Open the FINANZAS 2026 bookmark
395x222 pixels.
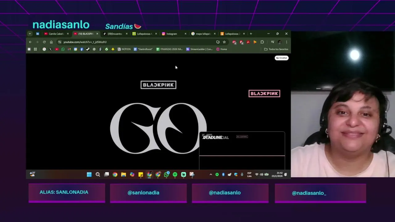pyautogui.click(x=169, y=49)
